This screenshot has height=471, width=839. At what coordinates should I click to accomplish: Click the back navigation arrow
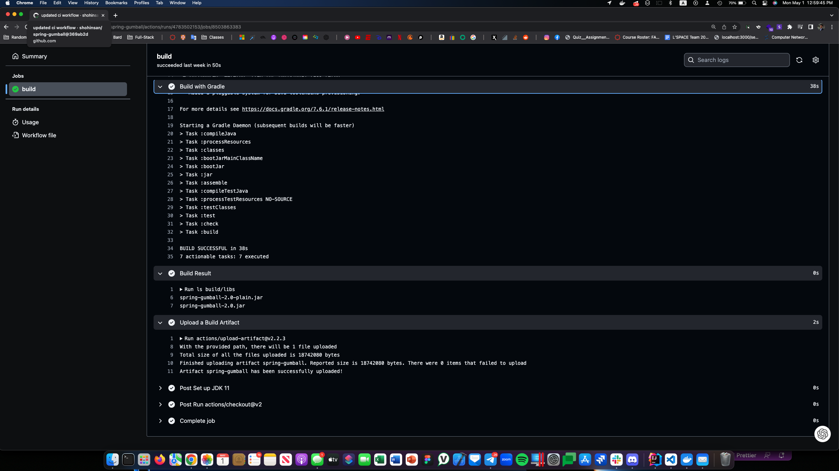click(6, 27)
